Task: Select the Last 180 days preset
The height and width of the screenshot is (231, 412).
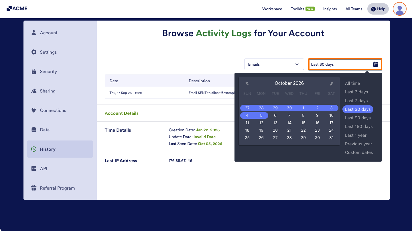Action: 359,126
